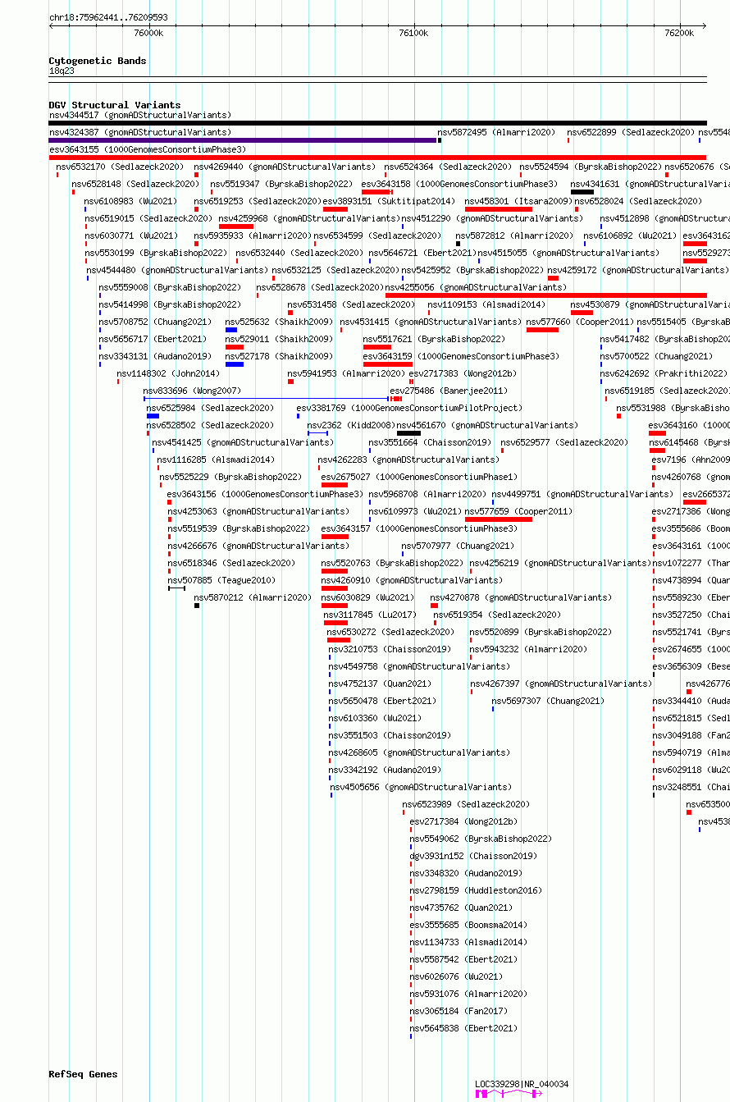Click the red bar under nsv577660 (Cooper2011)
The height and width of the screenshot is (1102, 730).
(x=542, y=330)
